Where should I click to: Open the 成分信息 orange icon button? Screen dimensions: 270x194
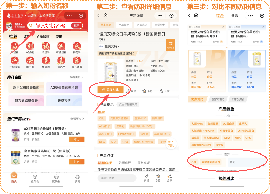coord(171,45)
